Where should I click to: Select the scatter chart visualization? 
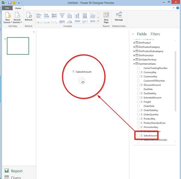[54, 22]
